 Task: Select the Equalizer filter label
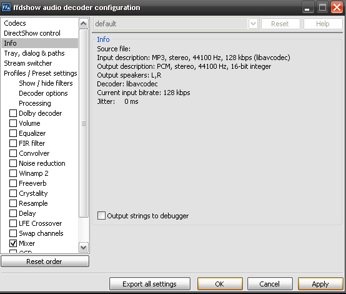[32, 133]
